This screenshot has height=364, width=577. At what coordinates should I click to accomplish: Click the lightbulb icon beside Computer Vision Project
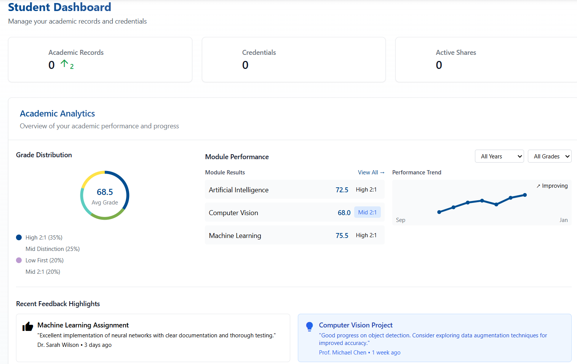[309, 326]
